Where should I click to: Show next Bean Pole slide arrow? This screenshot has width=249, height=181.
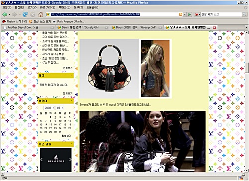pyautogui.click(x=70, y=160)
